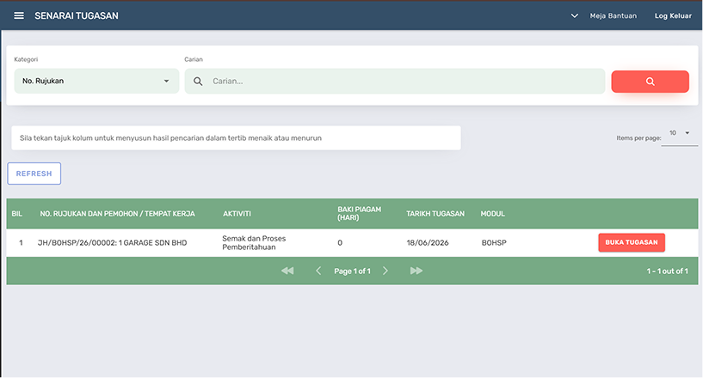703x378 pixels.
Task: Click the SENARAI TUGASAN page title
Action: click(77, 15)
